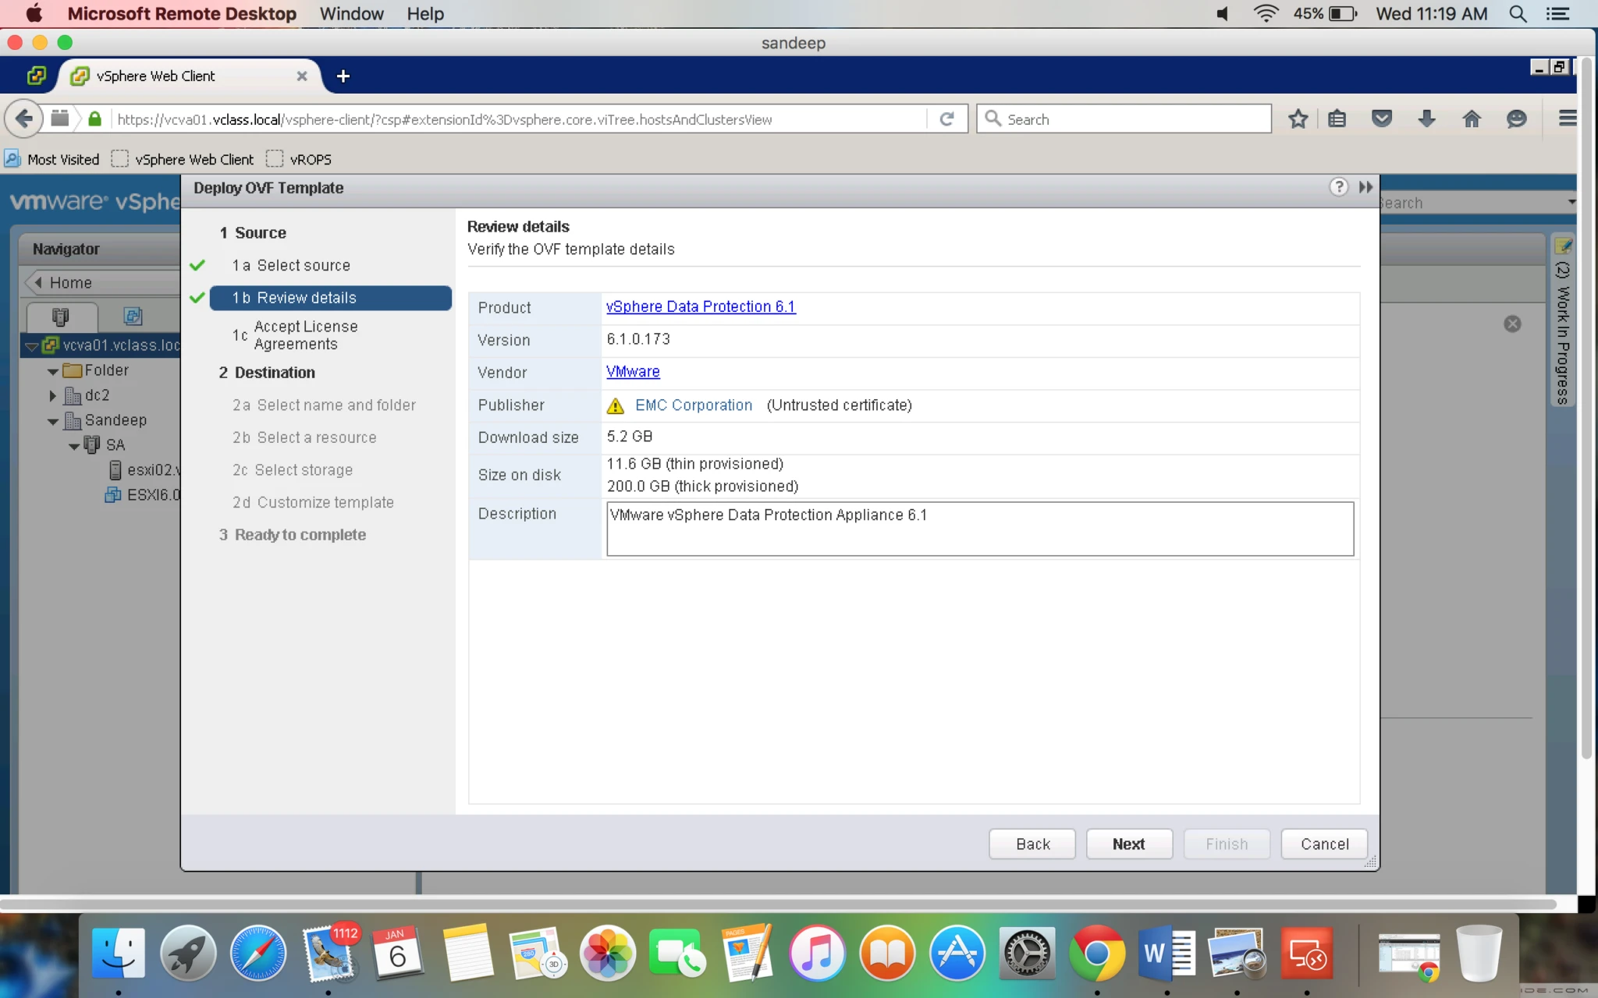Open vSphere Web Client bookmark

coord(183,159)
